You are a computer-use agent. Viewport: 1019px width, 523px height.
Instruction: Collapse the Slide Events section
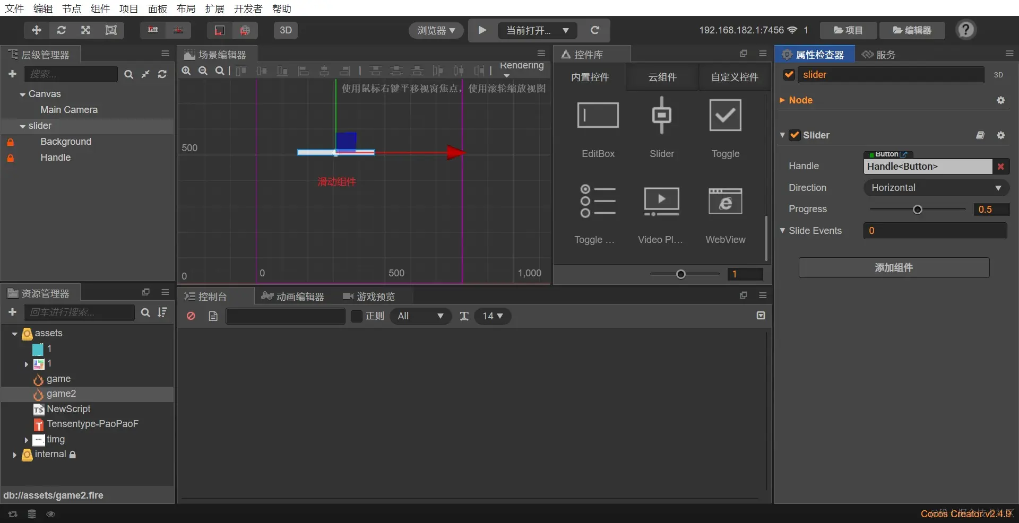pos(782,231)
